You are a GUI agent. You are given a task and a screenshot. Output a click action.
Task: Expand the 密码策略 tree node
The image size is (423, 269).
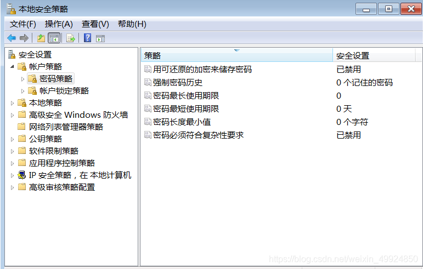[22, 79]
